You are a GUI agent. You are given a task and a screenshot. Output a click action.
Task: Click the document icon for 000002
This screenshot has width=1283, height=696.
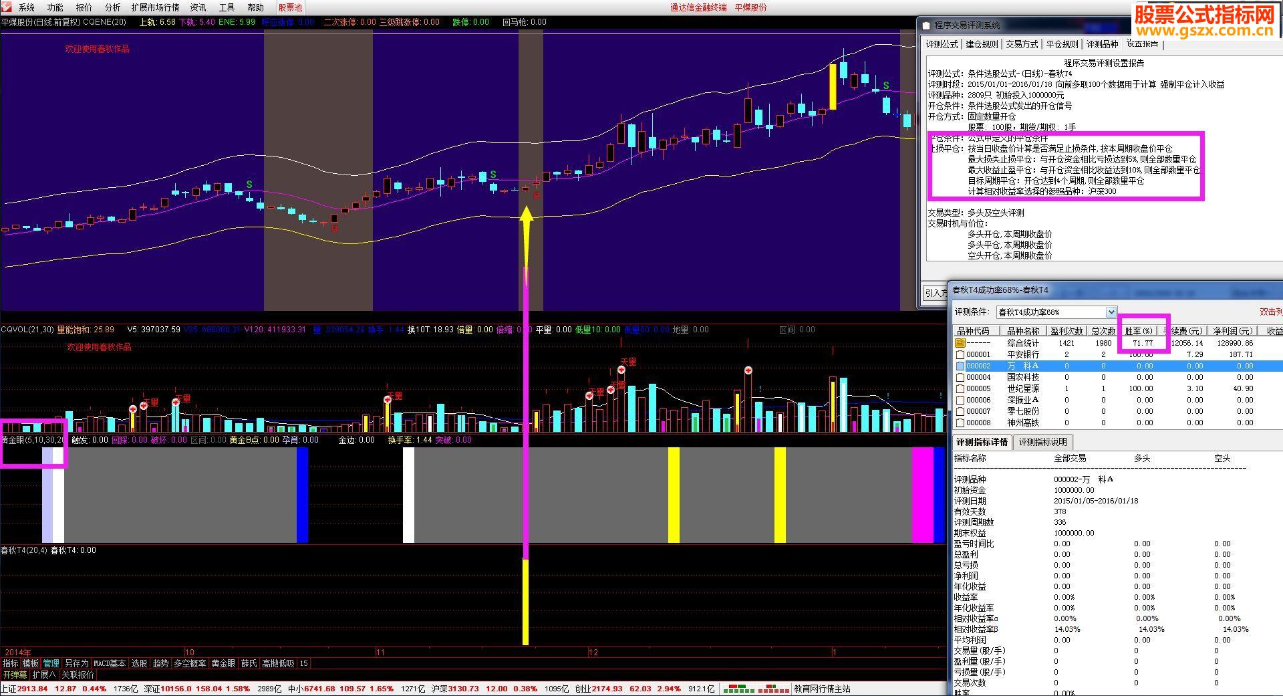point(960,366)
